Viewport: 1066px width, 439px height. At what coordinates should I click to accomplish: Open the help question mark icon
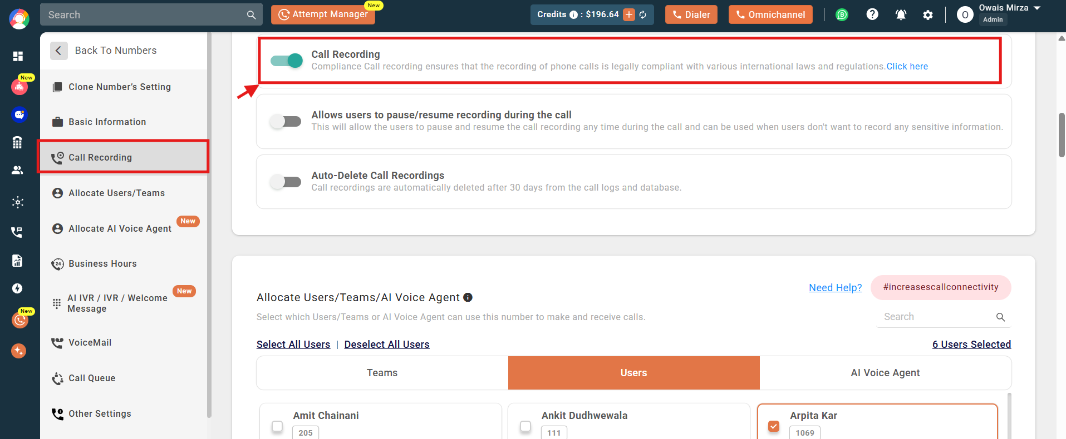pyautogui.click(x=872, y=14)
